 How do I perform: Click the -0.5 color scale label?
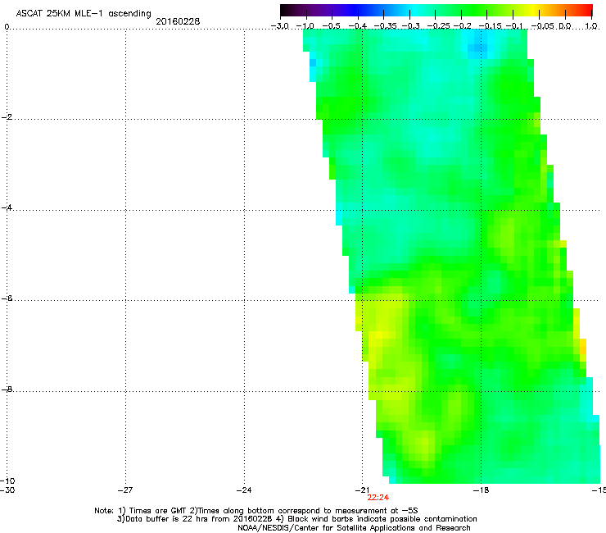point(332,26)
